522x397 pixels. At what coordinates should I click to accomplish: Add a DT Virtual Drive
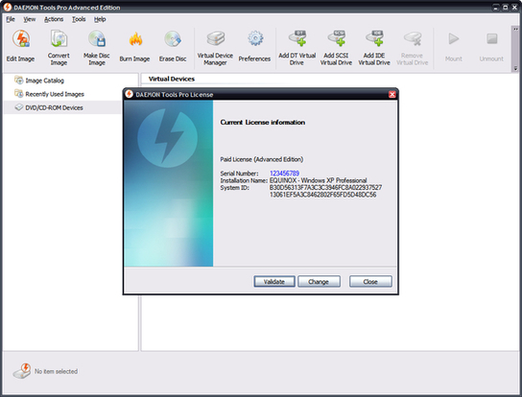(297, 47)
